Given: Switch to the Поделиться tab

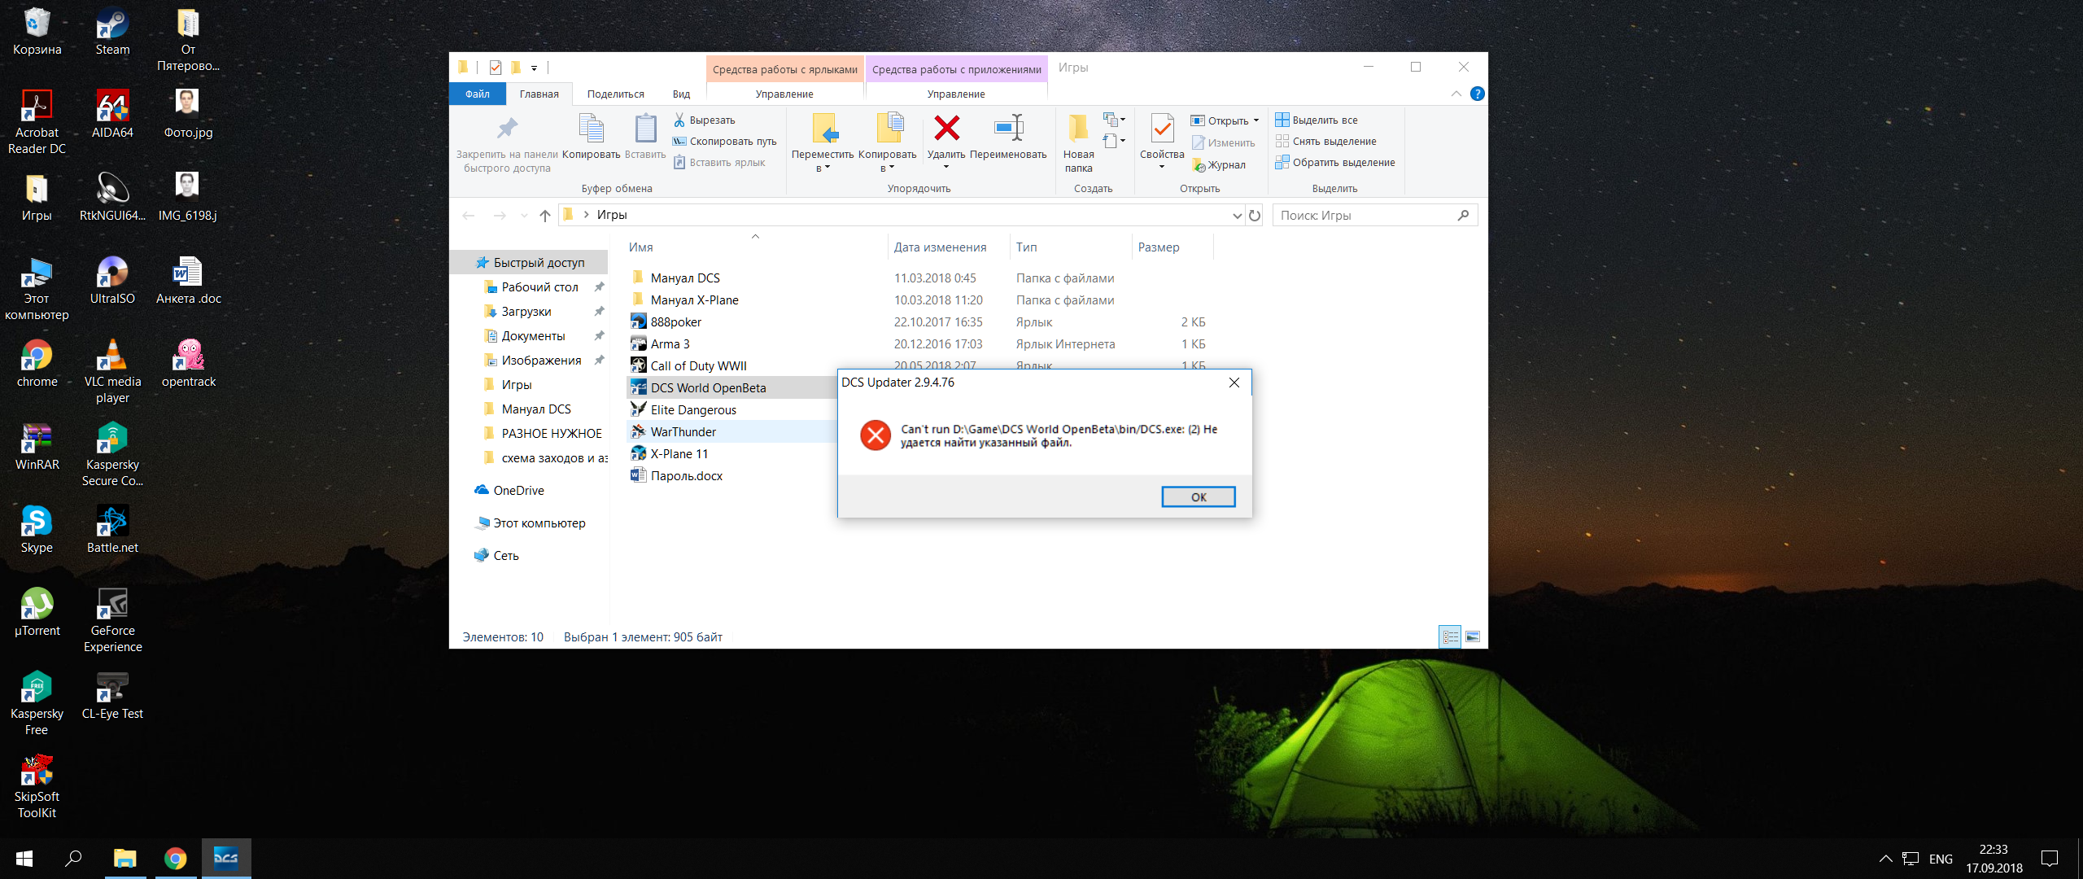Looking at the screenshot, I should [615, 94].
